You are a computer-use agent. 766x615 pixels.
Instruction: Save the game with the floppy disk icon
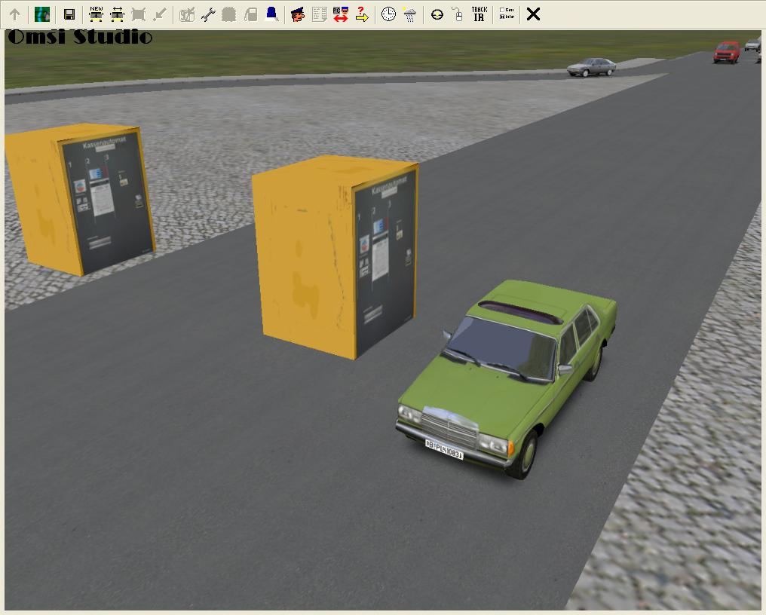coord(69,14)
